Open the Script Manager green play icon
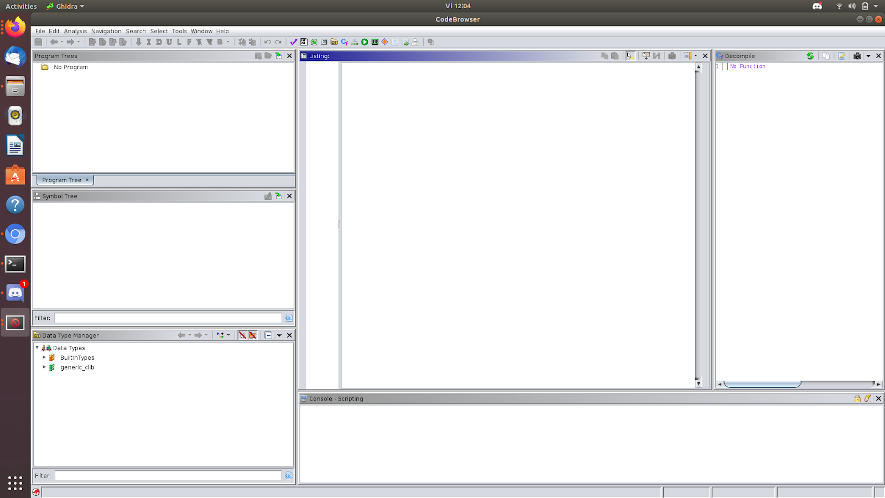 click(x=365, y=42)
